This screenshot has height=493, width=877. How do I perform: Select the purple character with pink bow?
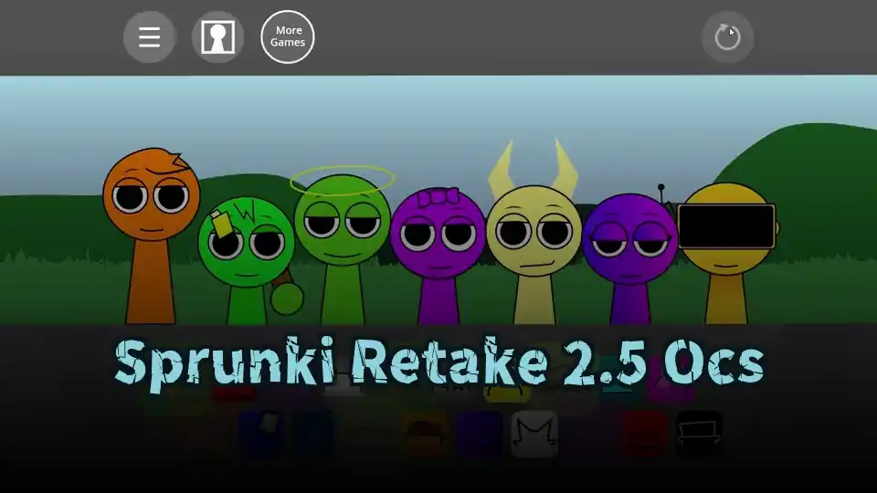click(438, 256)
